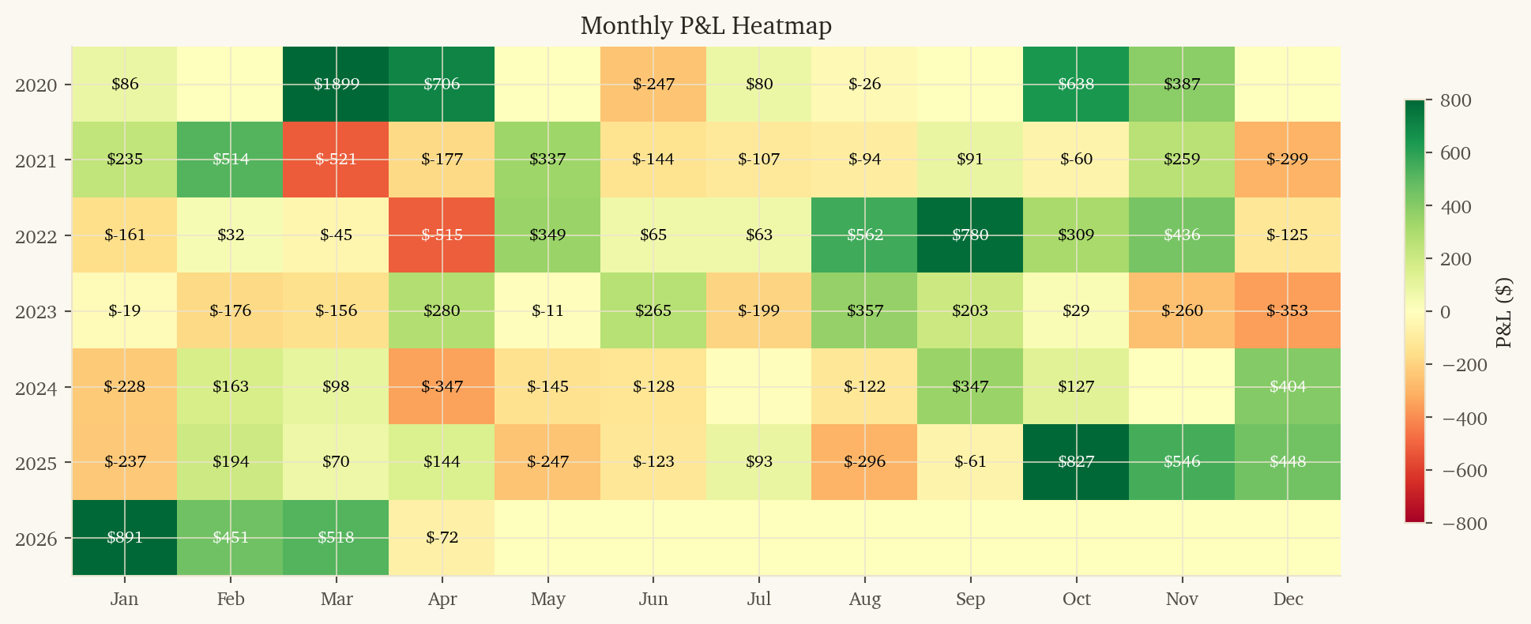1531x624 pixels.
Task: Click the March 2021 cell showing $-521
Action: click(336, 160)
